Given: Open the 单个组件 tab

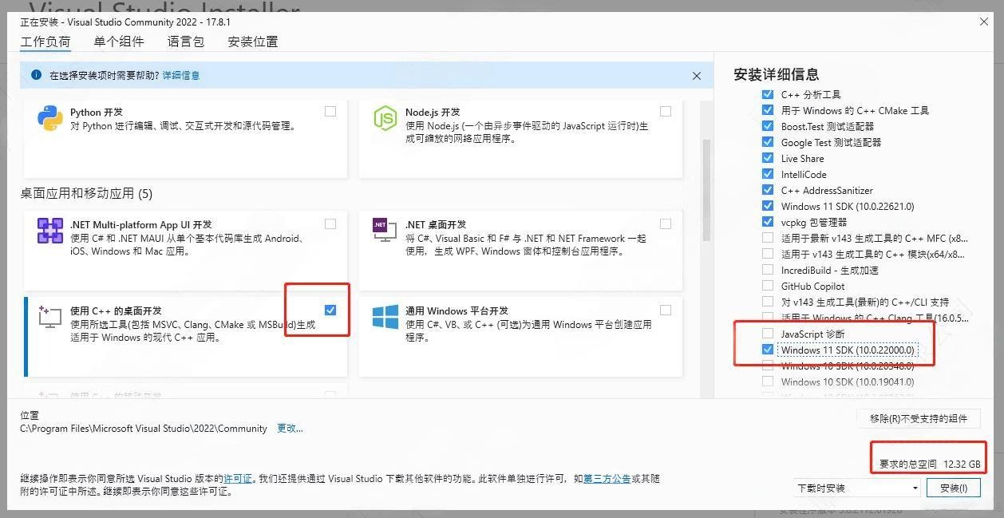Looking at the screenshot, I should (x=119, y=42).
